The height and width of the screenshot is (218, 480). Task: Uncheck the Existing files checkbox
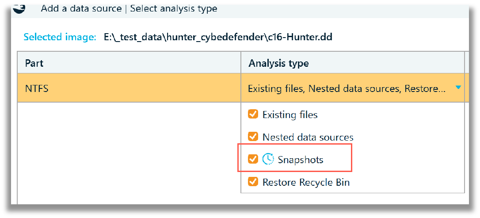pos(253,114)
